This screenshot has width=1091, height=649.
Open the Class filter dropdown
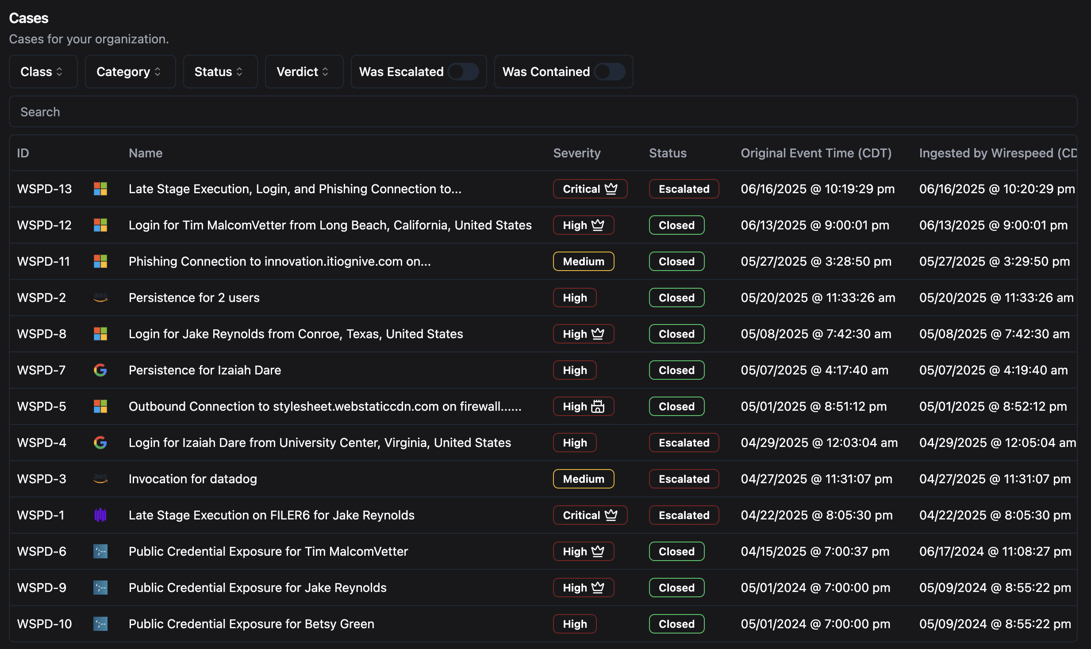(x=43, y=72)
